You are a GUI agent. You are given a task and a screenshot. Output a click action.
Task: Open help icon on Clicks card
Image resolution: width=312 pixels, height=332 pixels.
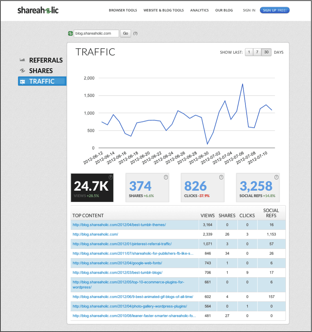(221, 177)
